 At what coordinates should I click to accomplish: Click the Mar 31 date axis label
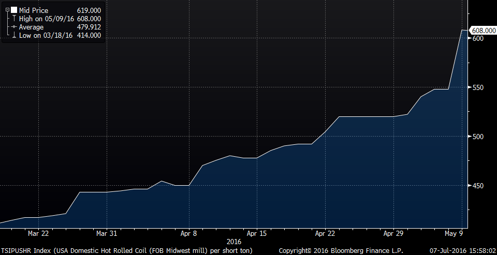click(x=106, y=233)
